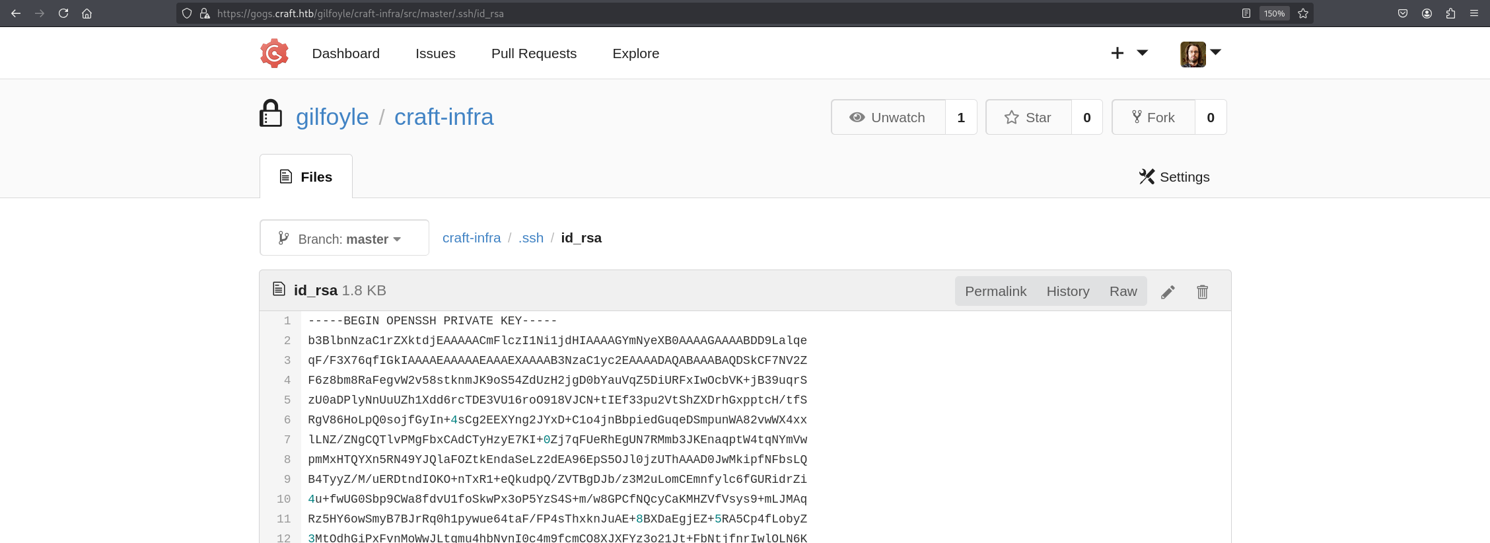Go to Pull Requests in navigation
This screenshot has width=1490, height=543.
pos(534,54)
